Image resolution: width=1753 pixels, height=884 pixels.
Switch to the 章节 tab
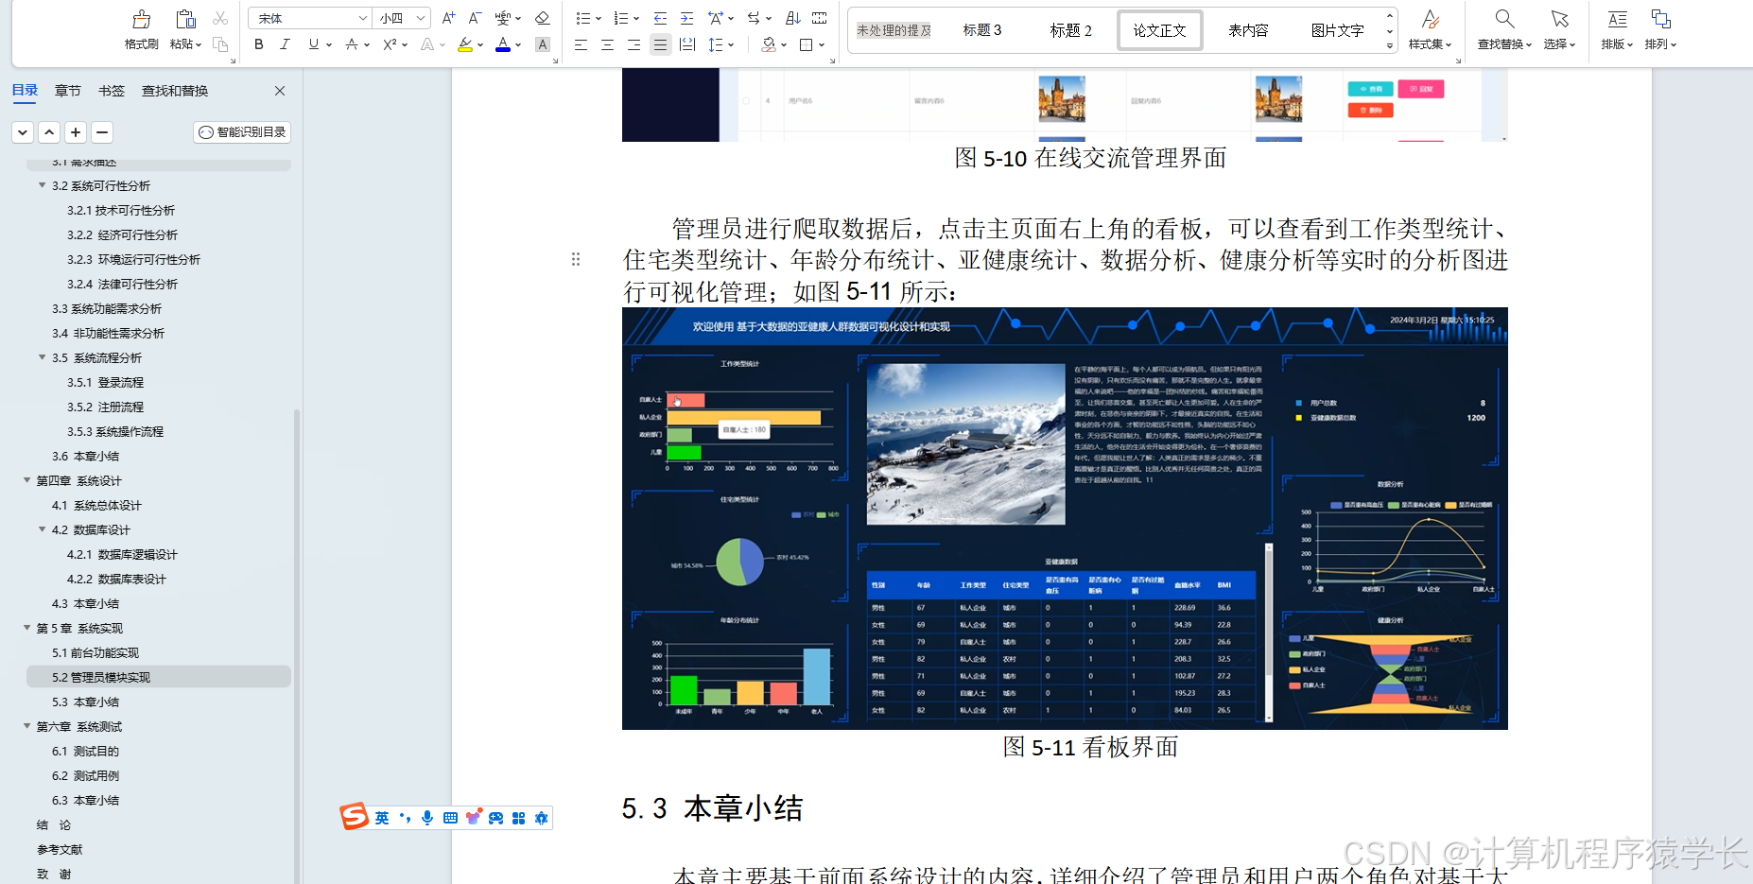tap(68, 91)
